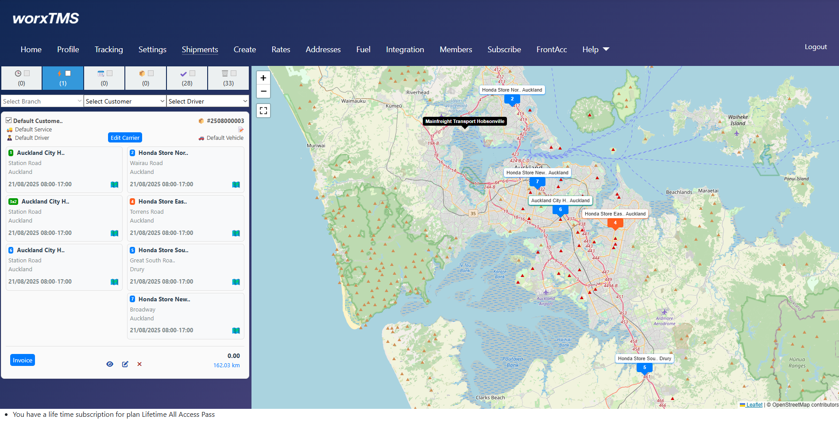The width and height of the screenshot is (839, 423).
Task: Switch to the Tracking menu item
Action: point(108,50)
